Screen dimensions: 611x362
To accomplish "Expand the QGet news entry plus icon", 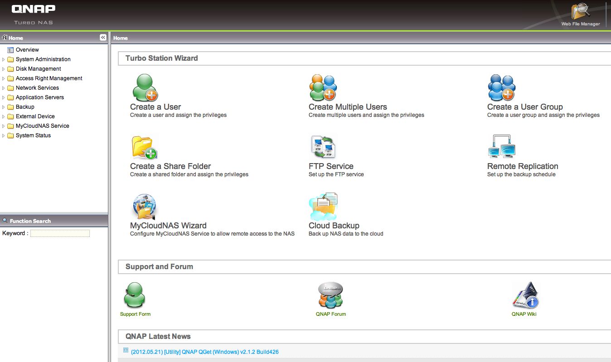I will 126,350.
